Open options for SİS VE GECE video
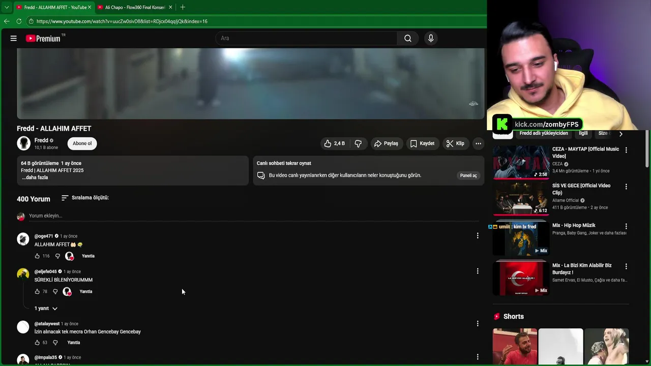The height and width of the screenshot is (366, 651). pyautogui.click(x=626, y=187)
